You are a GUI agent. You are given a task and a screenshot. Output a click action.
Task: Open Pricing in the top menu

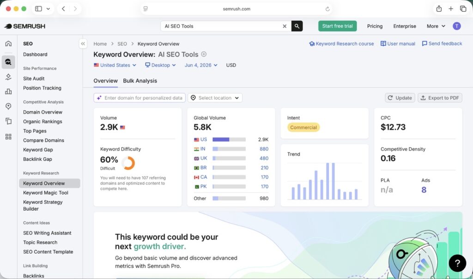point(375,26)
